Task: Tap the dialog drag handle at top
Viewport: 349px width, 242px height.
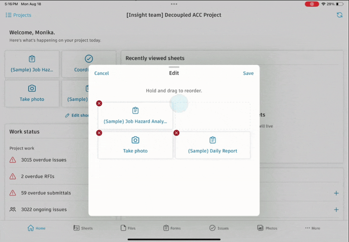Action: [174, 67]
